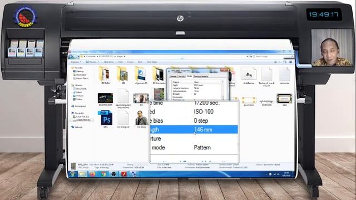356x200 pixels.
Task: Select KOMPUTER (D:) drive in sidebar
Action: (x=82, y=120)
